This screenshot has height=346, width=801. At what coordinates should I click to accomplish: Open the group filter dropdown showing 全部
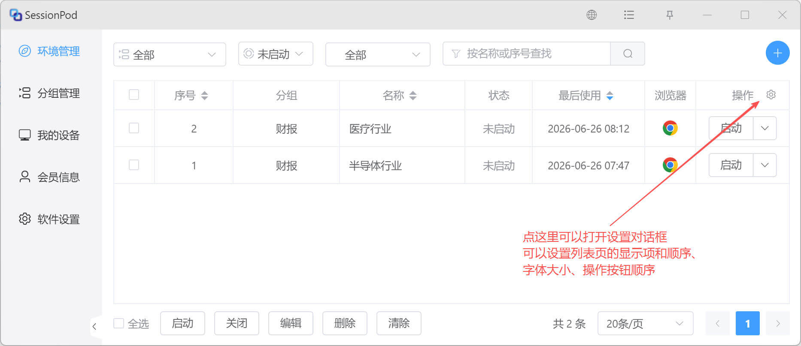pos(170,54)
